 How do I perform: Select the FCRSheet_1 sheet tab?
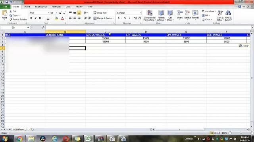tap(20, 129)
